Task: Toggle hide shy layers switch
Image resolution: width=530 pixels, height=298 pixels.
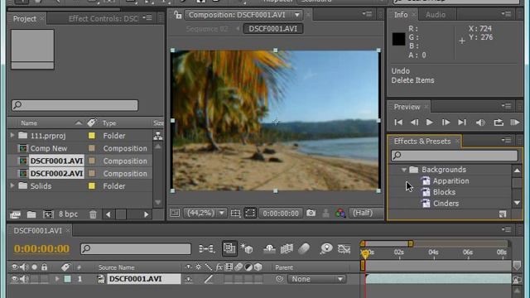Action: pos(269,249)
